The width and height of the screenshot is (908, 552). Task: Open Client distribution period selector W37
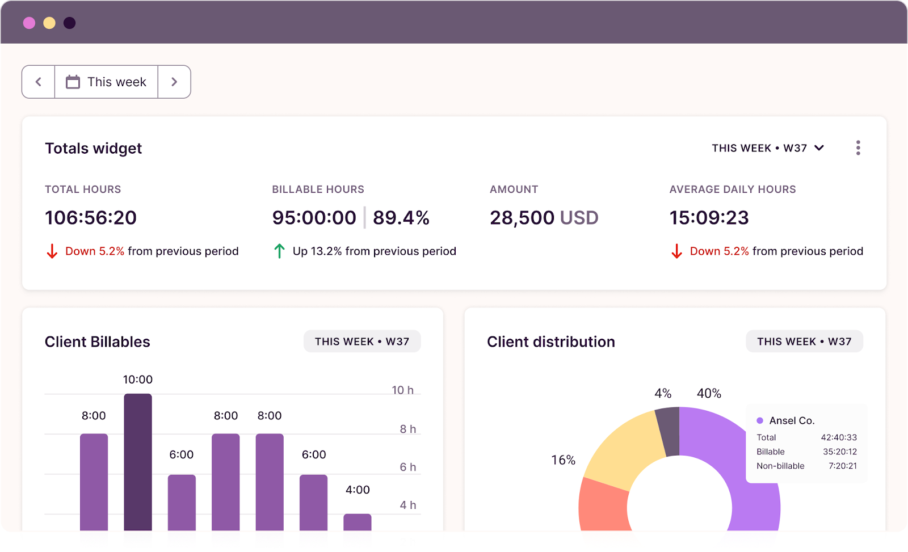[x=804, y=341]
